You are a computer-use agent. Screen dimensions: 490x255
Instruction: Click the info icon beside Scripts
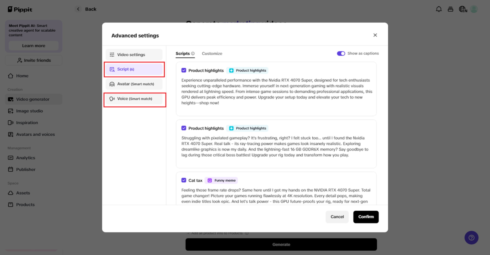(193, 54)
